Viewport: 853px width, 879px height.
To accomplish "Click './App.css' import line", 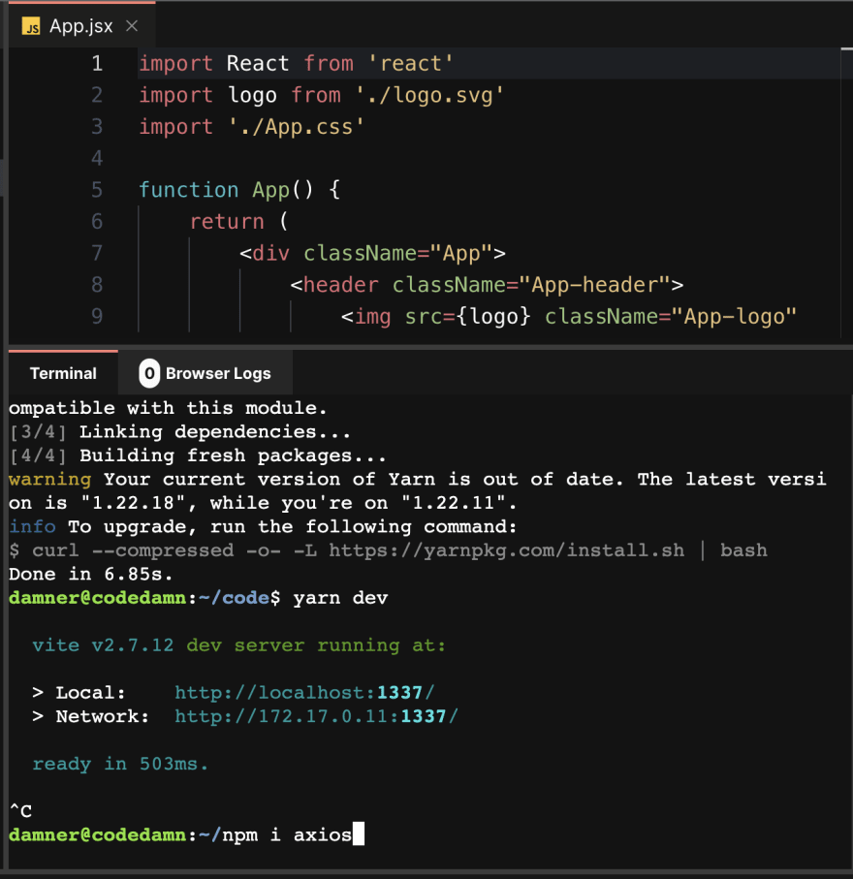I will coord(252,127).
